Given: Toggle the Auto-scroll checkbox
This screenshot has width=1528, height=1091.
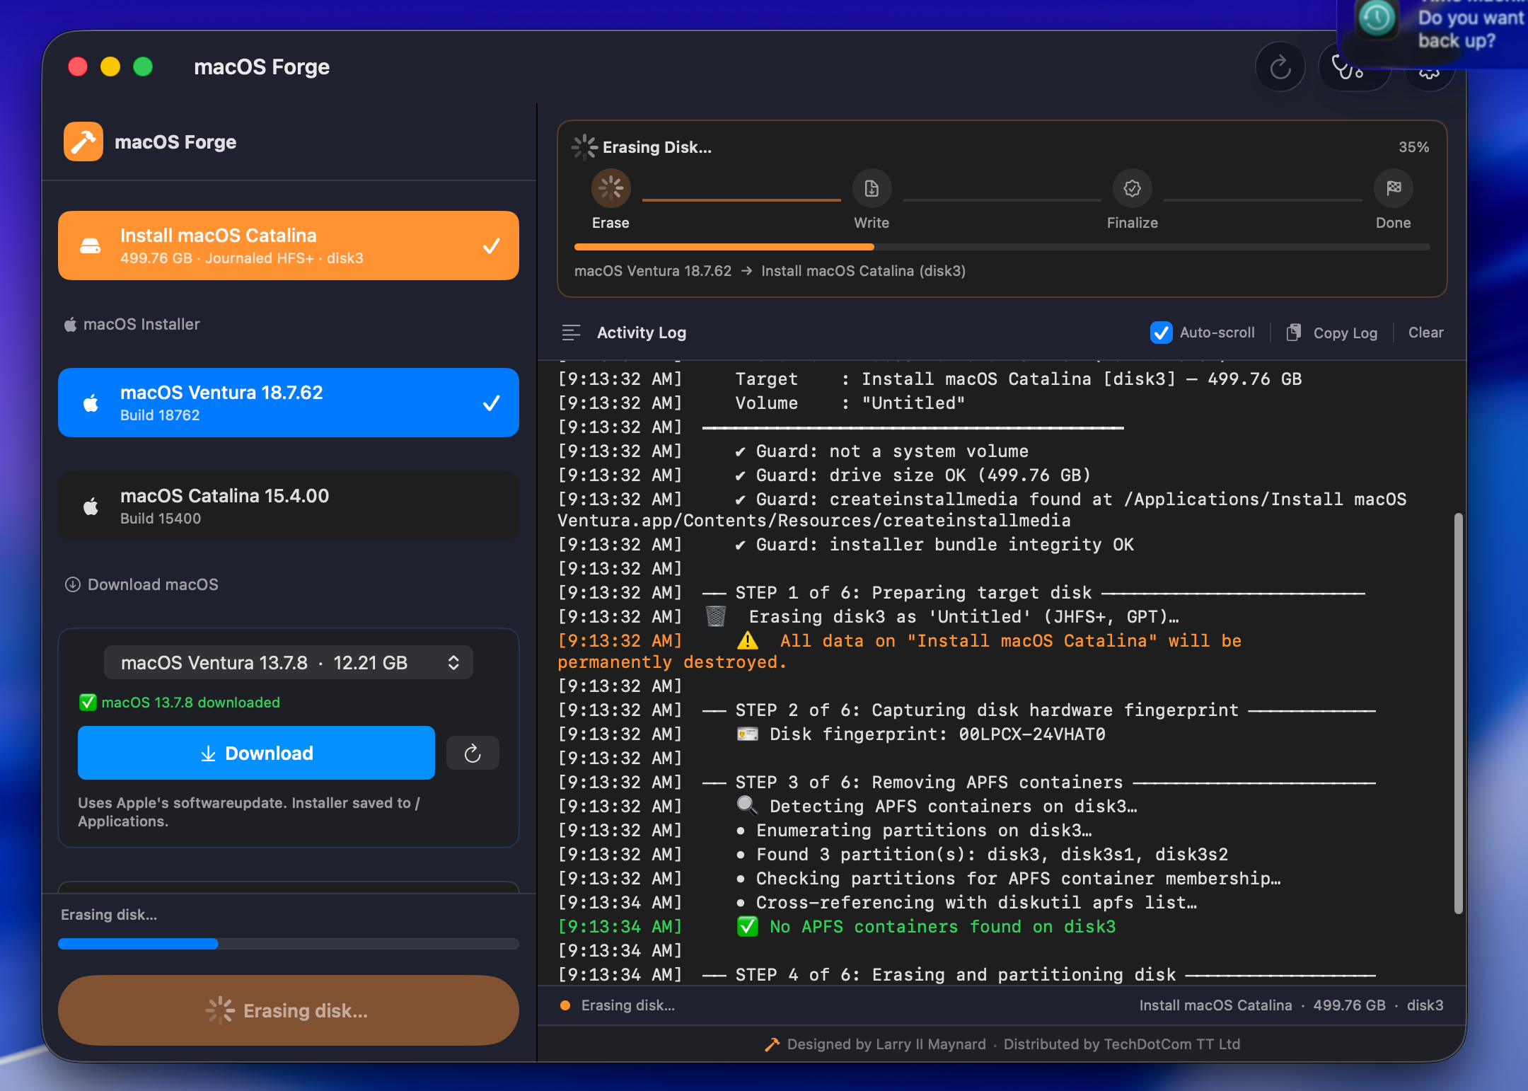Looking at the screenshot, I should 1162,333.
